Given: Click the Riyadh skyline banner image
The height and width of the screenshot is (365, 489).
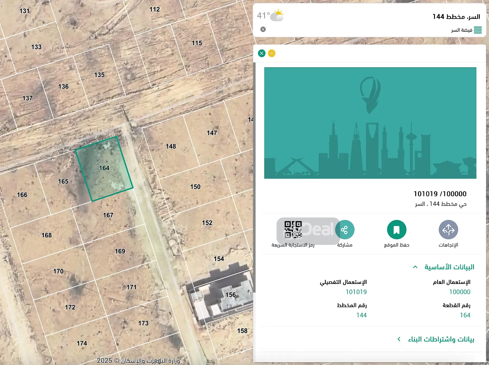Looking at the screenshot, I should 370,123.
